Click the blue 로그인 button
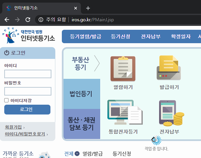This screenshot has width=201, height=158. (x=27, y=110)
